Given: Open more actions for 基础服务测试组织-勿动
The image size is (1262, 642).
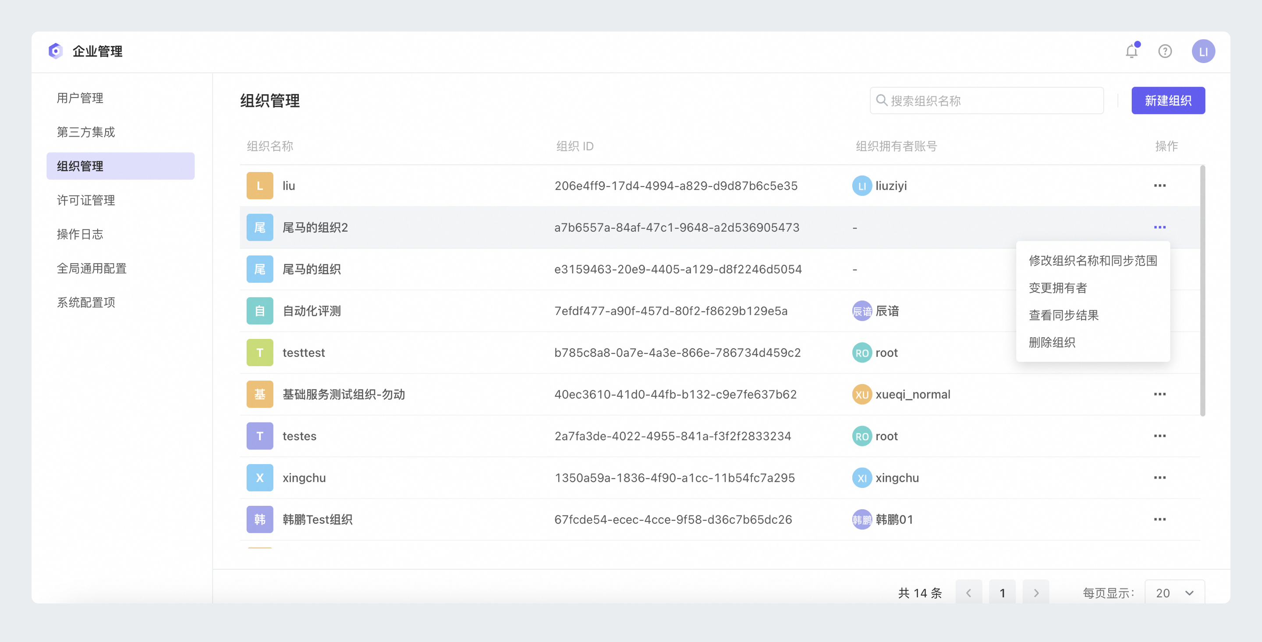Looking at the screenshot, I should [x=1159, y=394].
